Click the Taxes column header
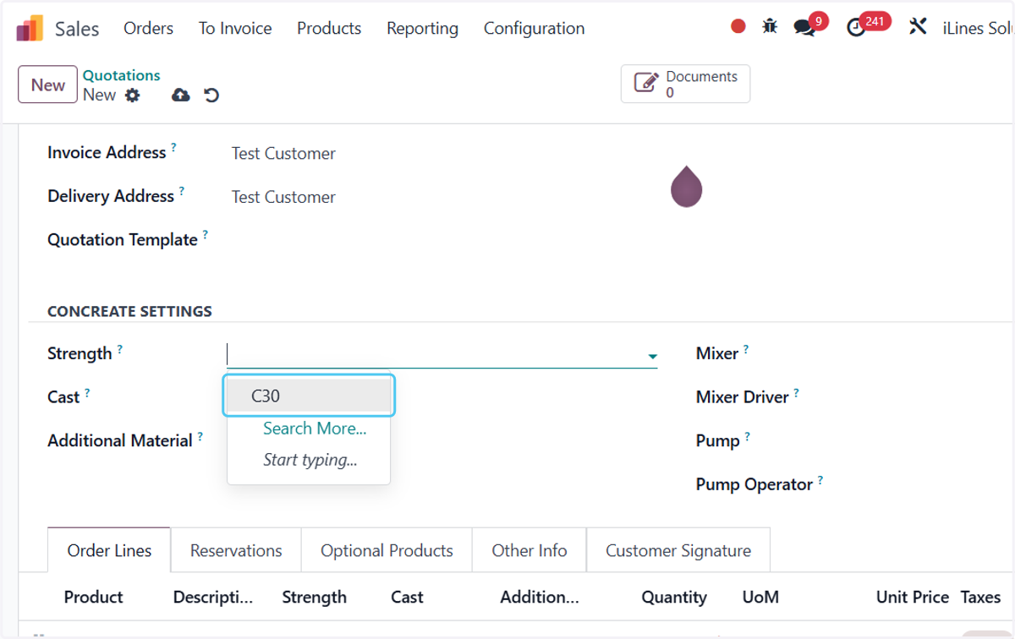Image resolution: width=1015 pixels, height=639 pixels. click(x=980, y=597)
